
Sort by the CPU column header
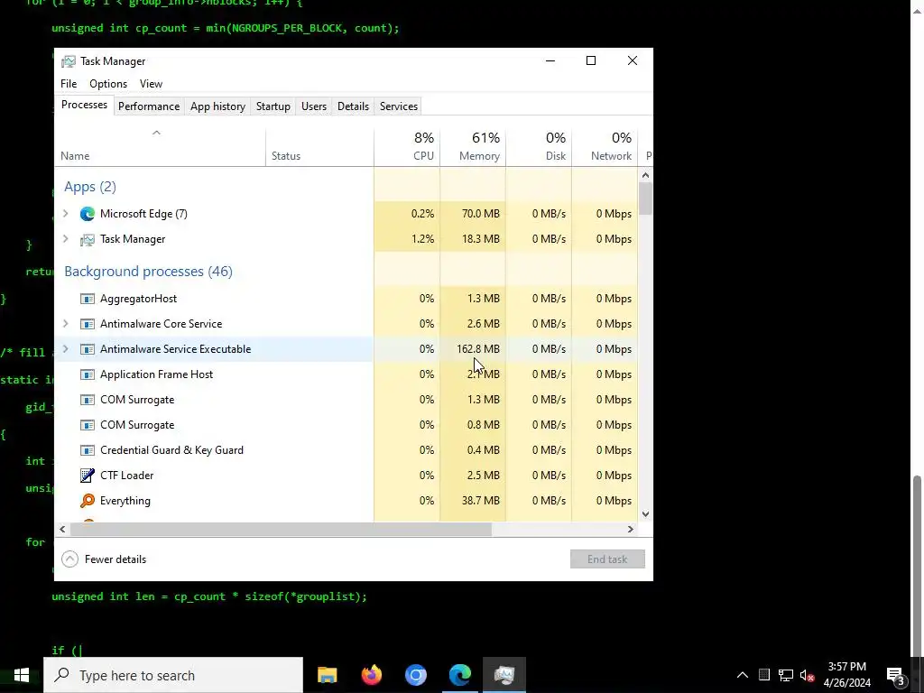pos(407,147)
